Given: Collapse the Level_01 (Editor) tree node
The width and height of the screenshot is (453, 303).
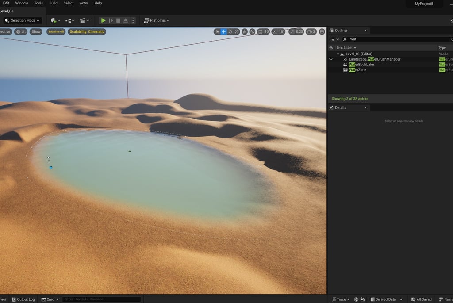Looking at the screenshot, I should [338, 54].
